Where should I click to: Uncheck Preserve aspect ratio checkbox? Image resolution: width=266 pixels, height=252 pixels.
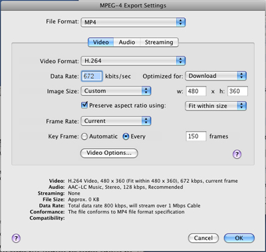[84, 104]
